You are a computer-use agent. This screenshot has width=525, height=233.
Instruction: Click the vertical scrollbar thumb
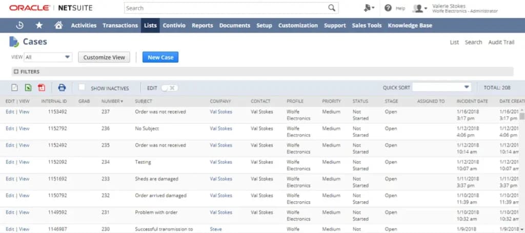(x=522, y=116)
